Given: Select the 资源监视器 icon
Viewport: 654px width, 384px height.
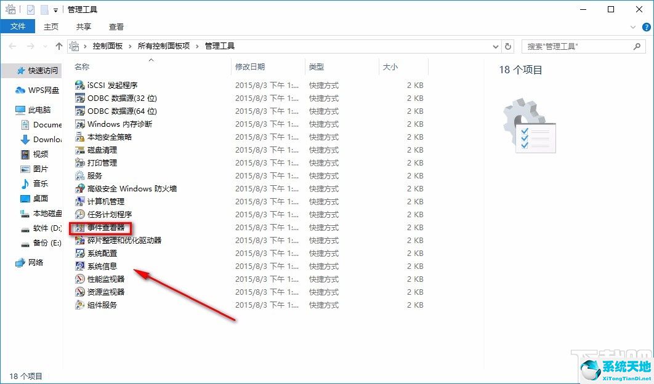Looking at the screenshot, I should click(x=79, y=292).
